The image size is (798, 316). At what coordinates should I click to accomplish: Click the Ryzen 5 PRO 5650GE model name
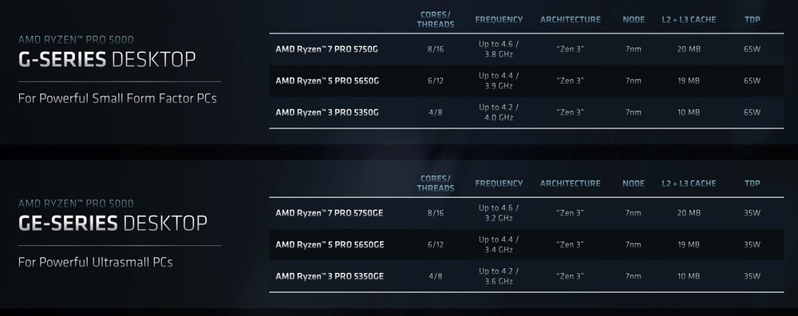click(x=330, y=245)
